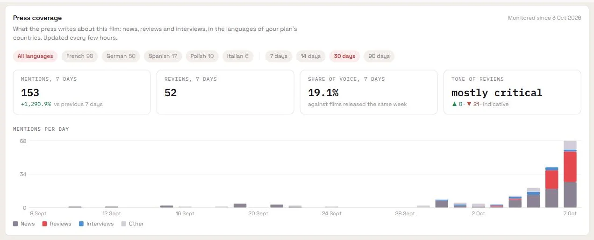Filter coverage by Italian 6
Viewport: 594px width, 240px height.
238,56
